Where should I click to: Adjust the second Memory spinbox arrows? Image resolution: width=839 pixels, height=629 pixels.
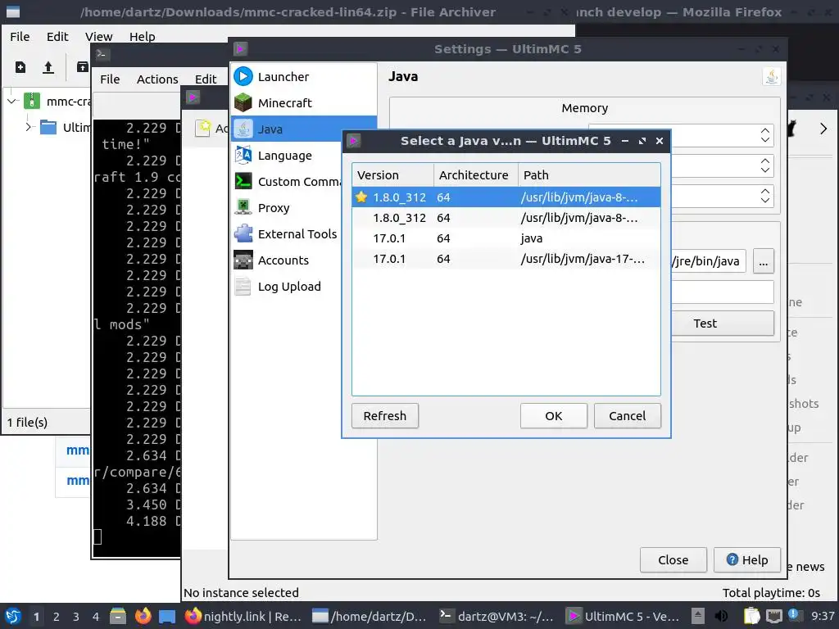pyautogui.click(x=765, y=165)
